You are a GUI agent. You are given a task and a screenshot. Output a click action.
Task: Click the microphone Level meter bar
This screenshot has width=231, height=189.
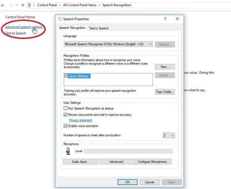click(128, 151)
